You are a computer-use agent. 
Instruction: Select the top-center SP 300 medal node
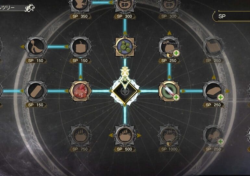coord(125,5)
